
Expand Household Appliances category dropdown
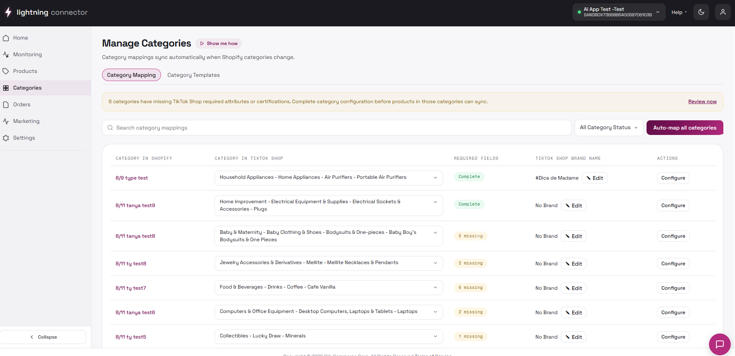pyautogui.click(x=329, y=178)
